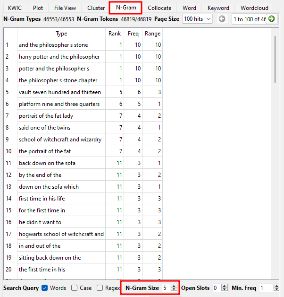Select row 'harry potter and the philosopher'
Viewport: 284px width, 297px height.
click(83, 57)
